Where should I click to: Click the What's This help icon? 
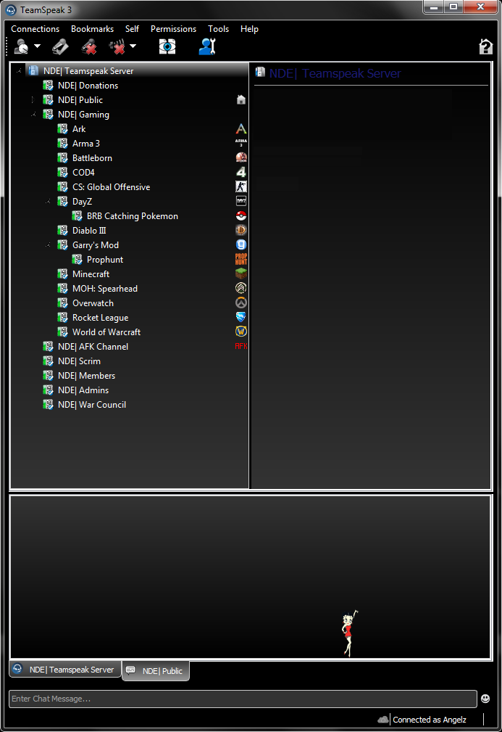click(x=485, y=46)
